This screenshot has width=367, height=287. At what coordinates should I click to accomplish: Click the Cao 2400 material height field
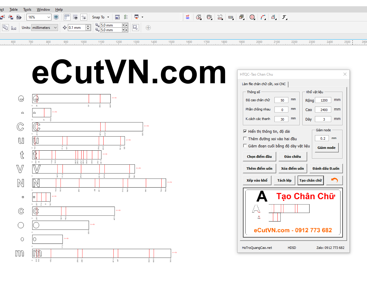pyautogui.click(x=323, y=110)
